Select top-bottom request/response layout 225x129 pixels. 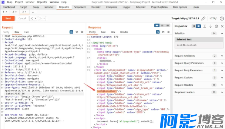[x=162, y=26]
